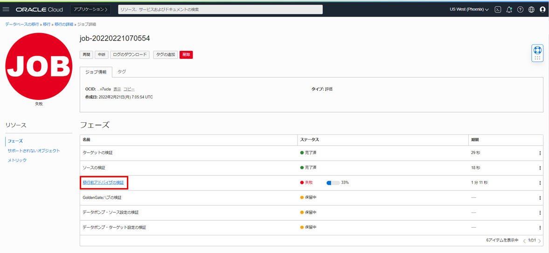Open the language globe icon
The width and height of the screenshot is (549, 253).
531,9
